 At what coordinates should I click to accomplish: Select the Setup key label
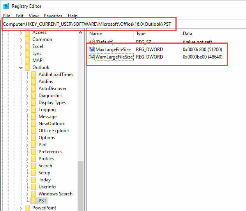point(44,173)
